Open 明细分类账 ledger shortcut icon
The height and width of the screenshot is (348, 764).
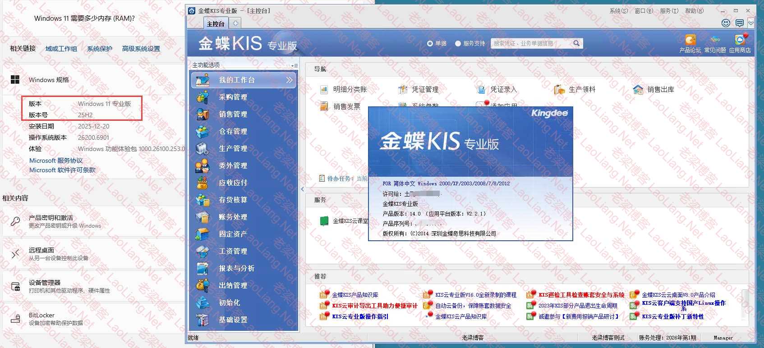click(x=324, y=90)
